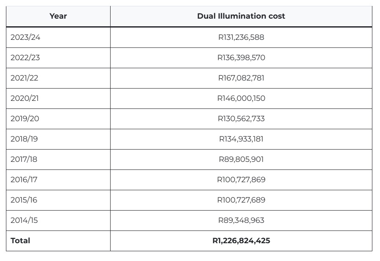Select the R167,082,781 cost value
This screenshot has width=380, height=261.
point(241,78)
